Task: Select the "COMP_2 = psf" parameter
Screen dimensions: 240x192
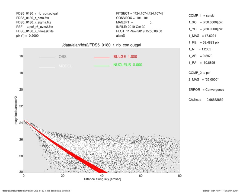Action: click(199, 73)
